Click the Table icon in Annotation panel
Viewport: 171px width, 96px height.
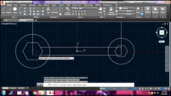(x=60, y=14)
